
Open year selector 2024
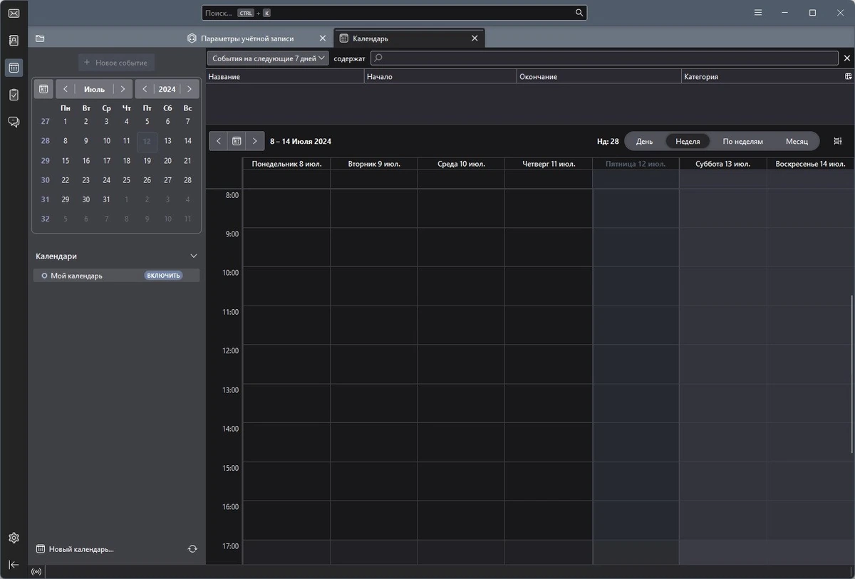point(167,89)
